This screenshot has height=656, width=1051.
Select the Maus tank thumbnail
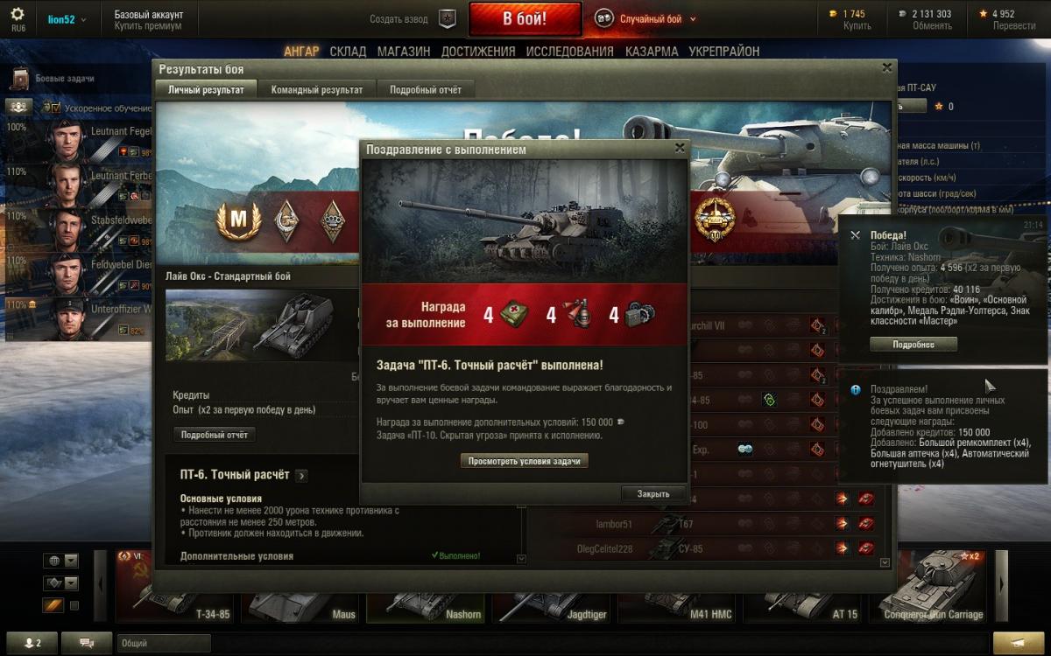302,586
